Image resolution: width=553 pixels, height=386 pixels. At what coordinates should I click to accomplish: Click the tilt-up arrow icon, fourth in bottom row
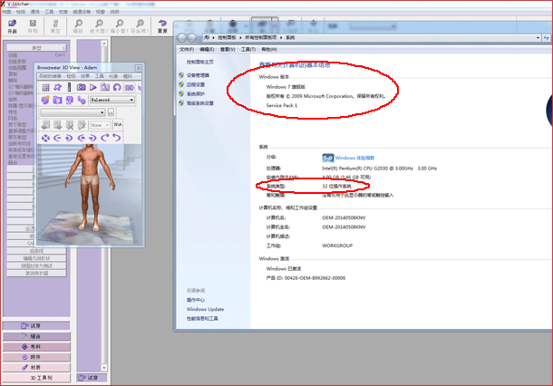coord(82,138)
